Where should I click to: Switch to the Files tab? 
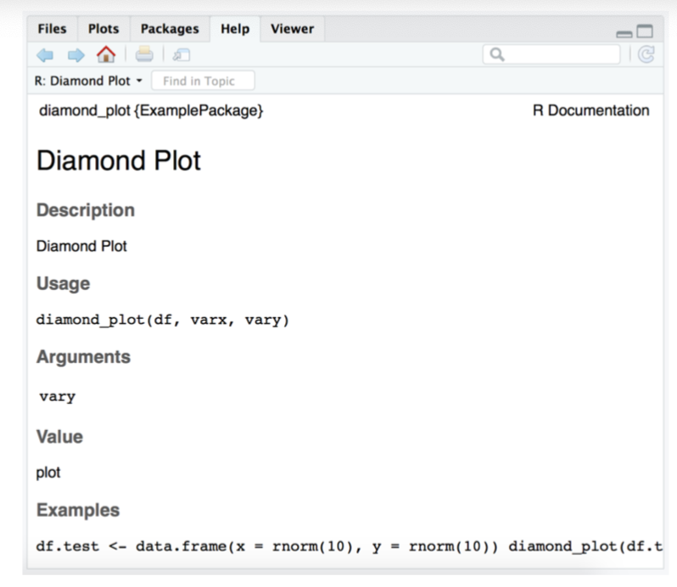53,29
